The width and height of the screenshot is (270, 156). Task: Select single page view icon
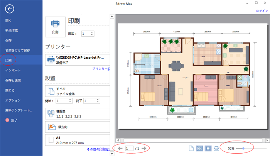(191, 148)
